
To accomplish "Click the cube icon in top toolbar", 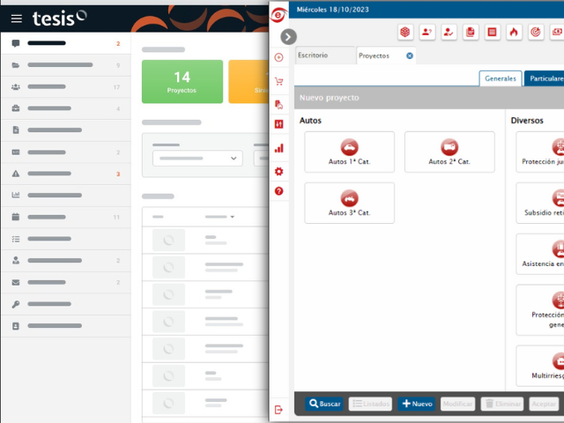I will [x=404, y=32].
